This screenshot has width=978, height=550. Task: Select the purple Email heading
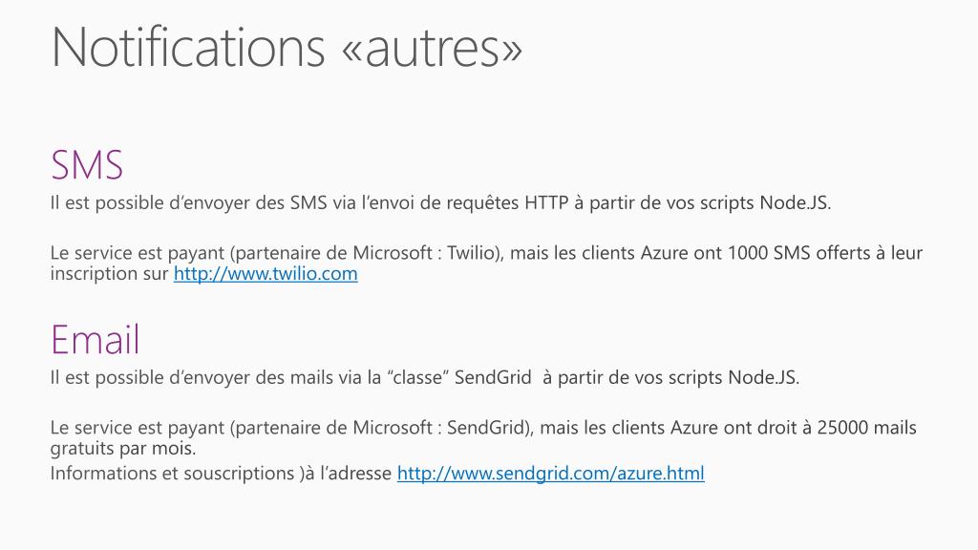(x=95, y=340)
